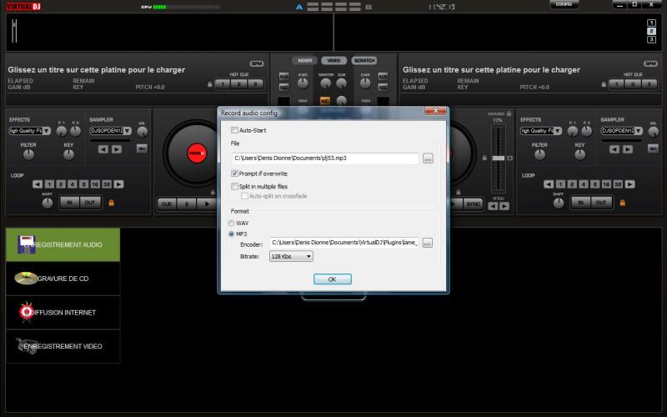The image size is (667, 417).
Task: Click left deck hot cue lock icon
Action: coord(210,84)
